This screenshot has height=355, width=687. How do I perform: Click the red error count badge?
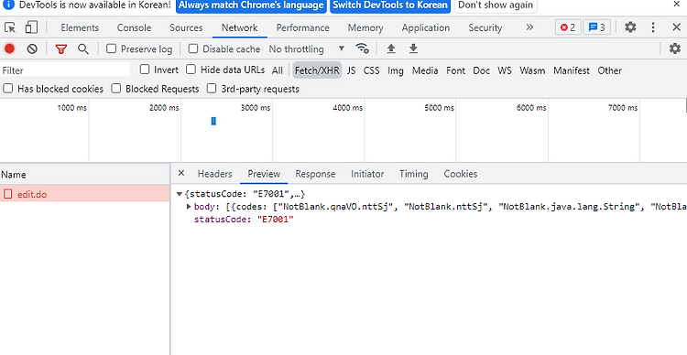568,27
